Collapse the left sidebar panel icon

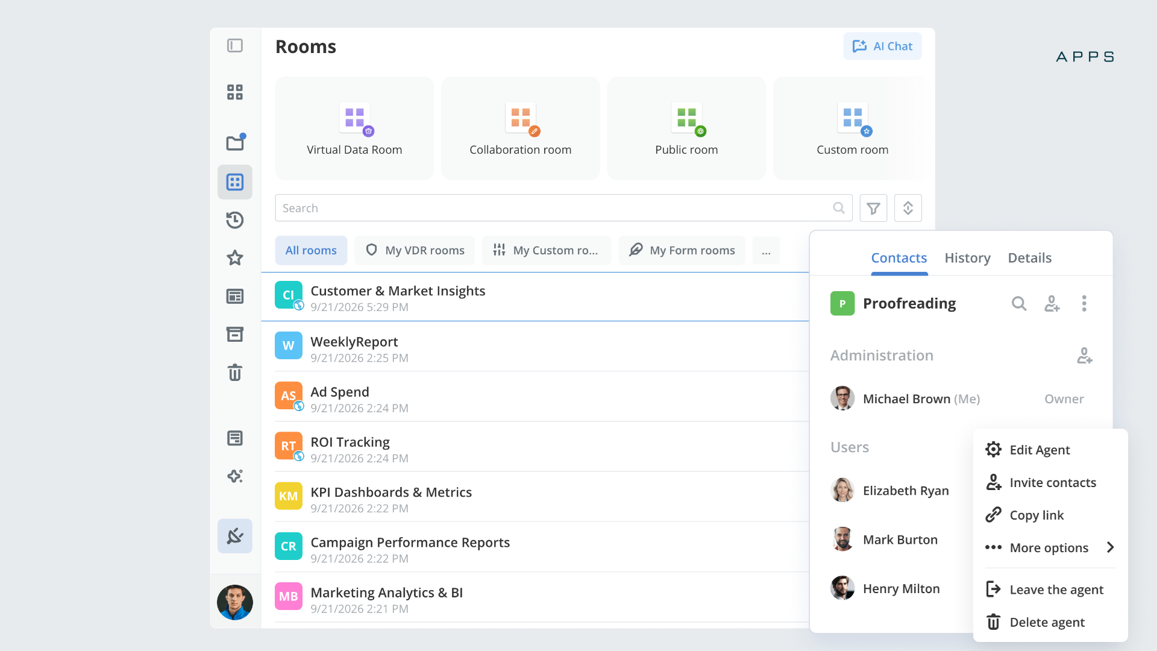[235, 46]
